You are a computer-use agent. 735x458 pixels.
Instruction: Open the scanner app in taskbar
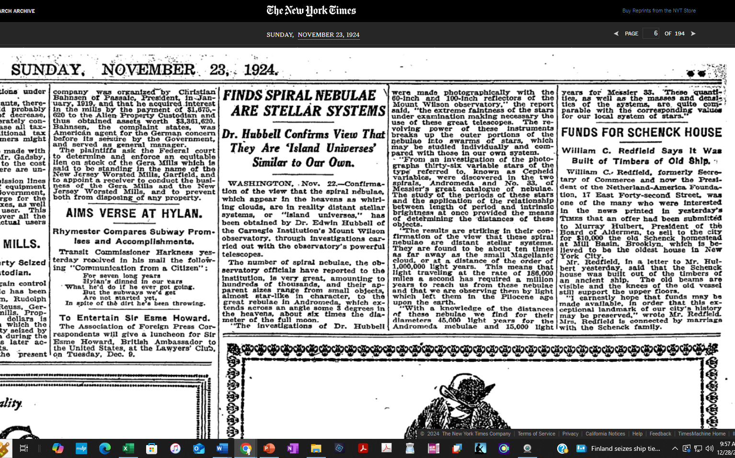point(410,448)
